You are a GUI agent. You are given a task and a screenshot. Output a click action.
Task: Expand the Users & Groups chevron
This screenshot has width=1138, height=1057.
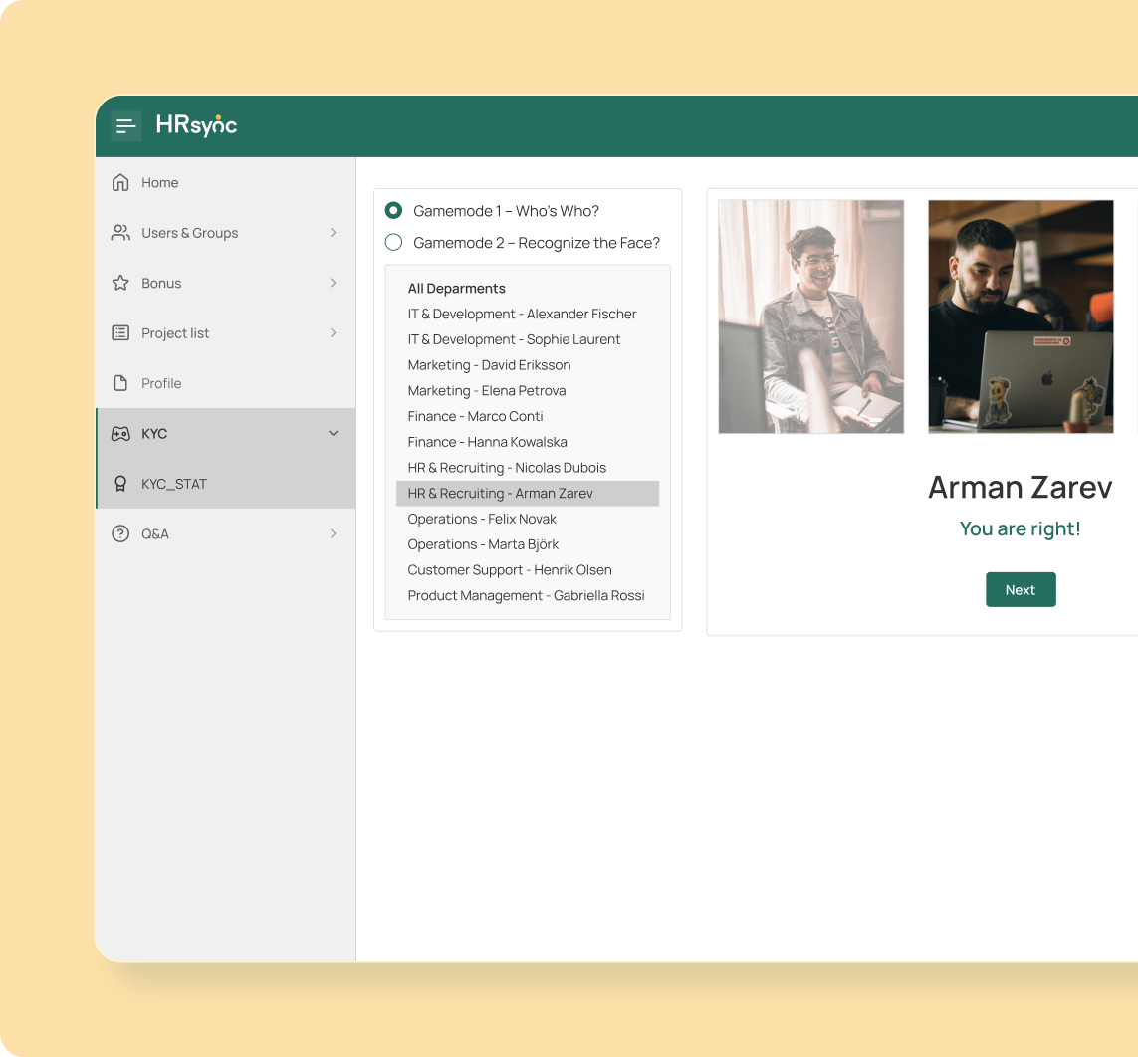tap(334, 232)
